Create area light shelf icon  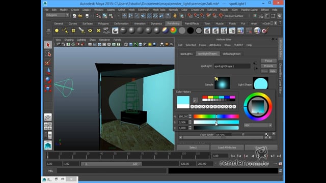tap(90, 30)
